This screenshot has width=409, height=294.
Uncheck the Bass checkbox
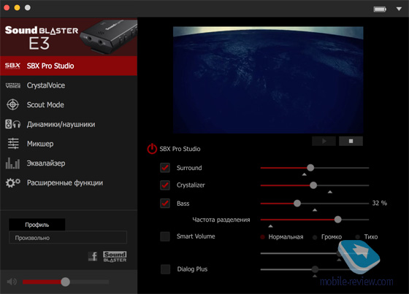click(x=165, y=203)
